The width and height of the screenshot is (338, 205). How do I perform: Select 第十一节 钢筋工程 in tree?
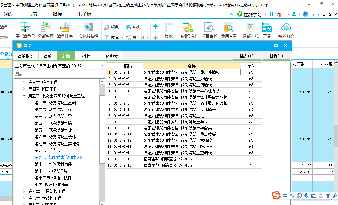coord(51,171)
